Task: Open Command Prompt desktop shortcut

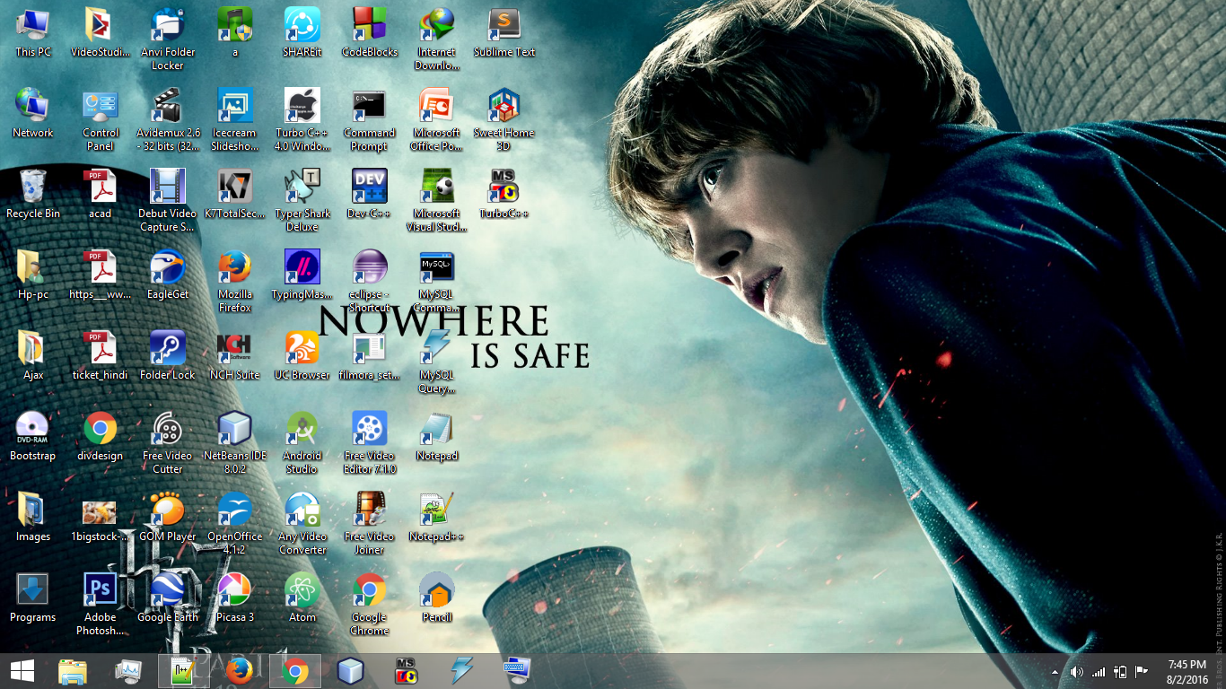Action: click(x=370, y=120)
